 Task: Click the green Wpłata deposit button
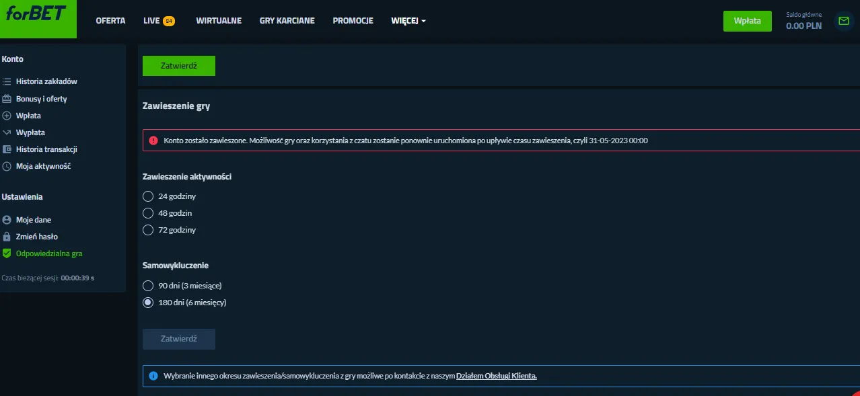747,21
